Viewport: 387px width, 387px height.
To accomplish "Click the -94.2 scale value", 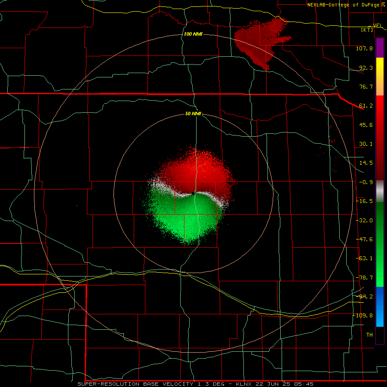I will [x=364, y=296].
